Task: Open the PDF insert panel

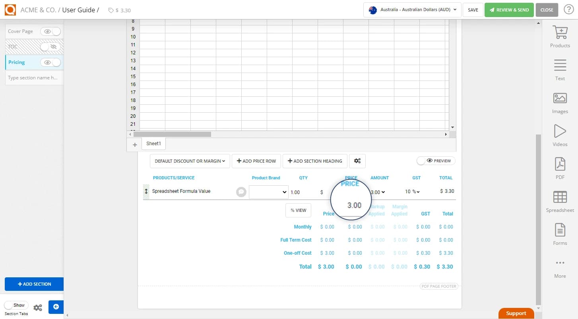Action: point(560,168)
